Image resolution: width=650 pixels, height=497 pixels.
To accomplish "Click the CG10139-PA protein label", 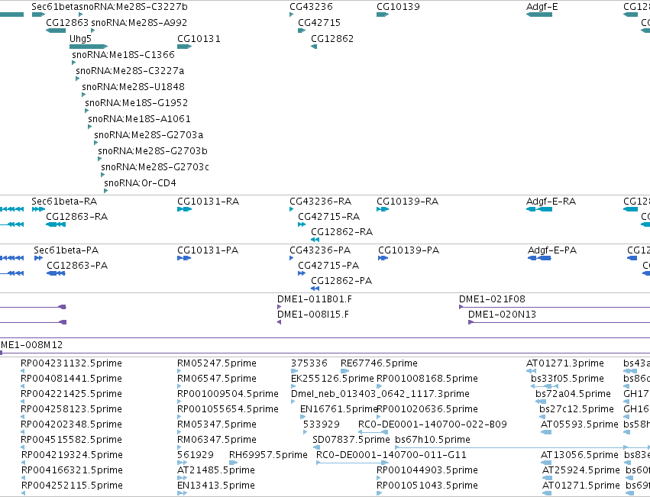I will pyautogui.click(x=409, y=250).
